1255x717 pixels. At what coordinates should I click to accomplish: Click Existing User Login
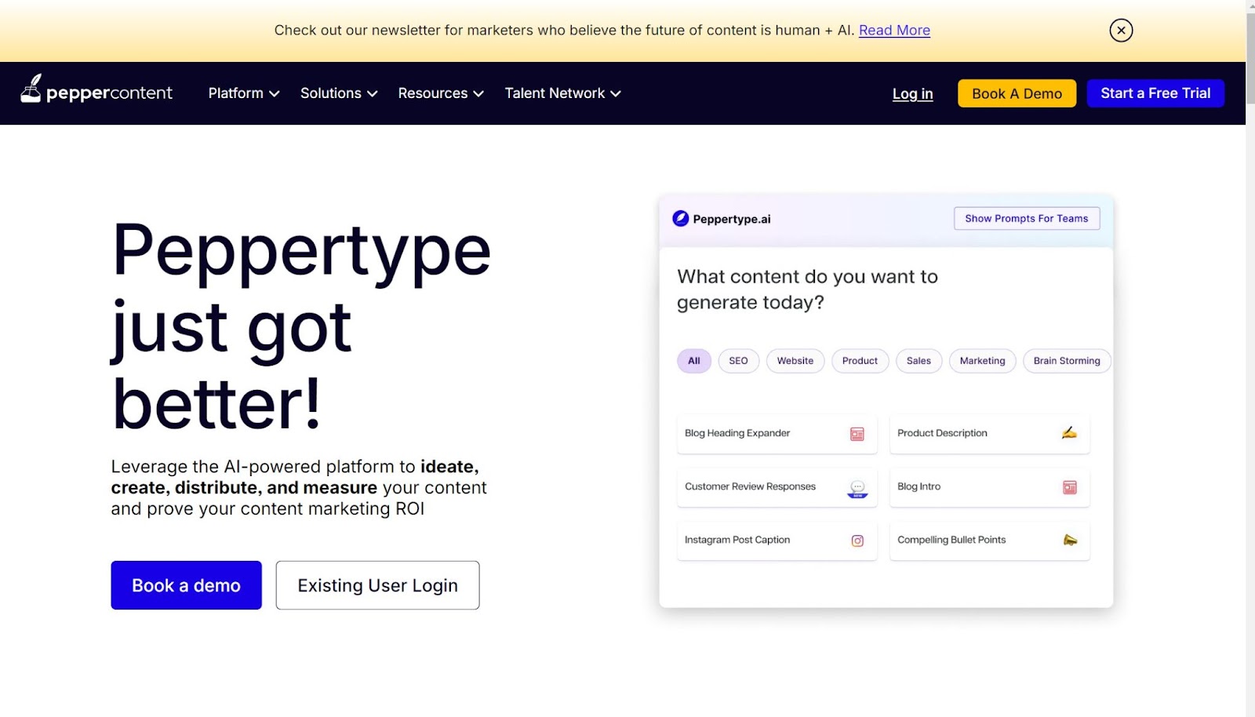tap(377, 585)
